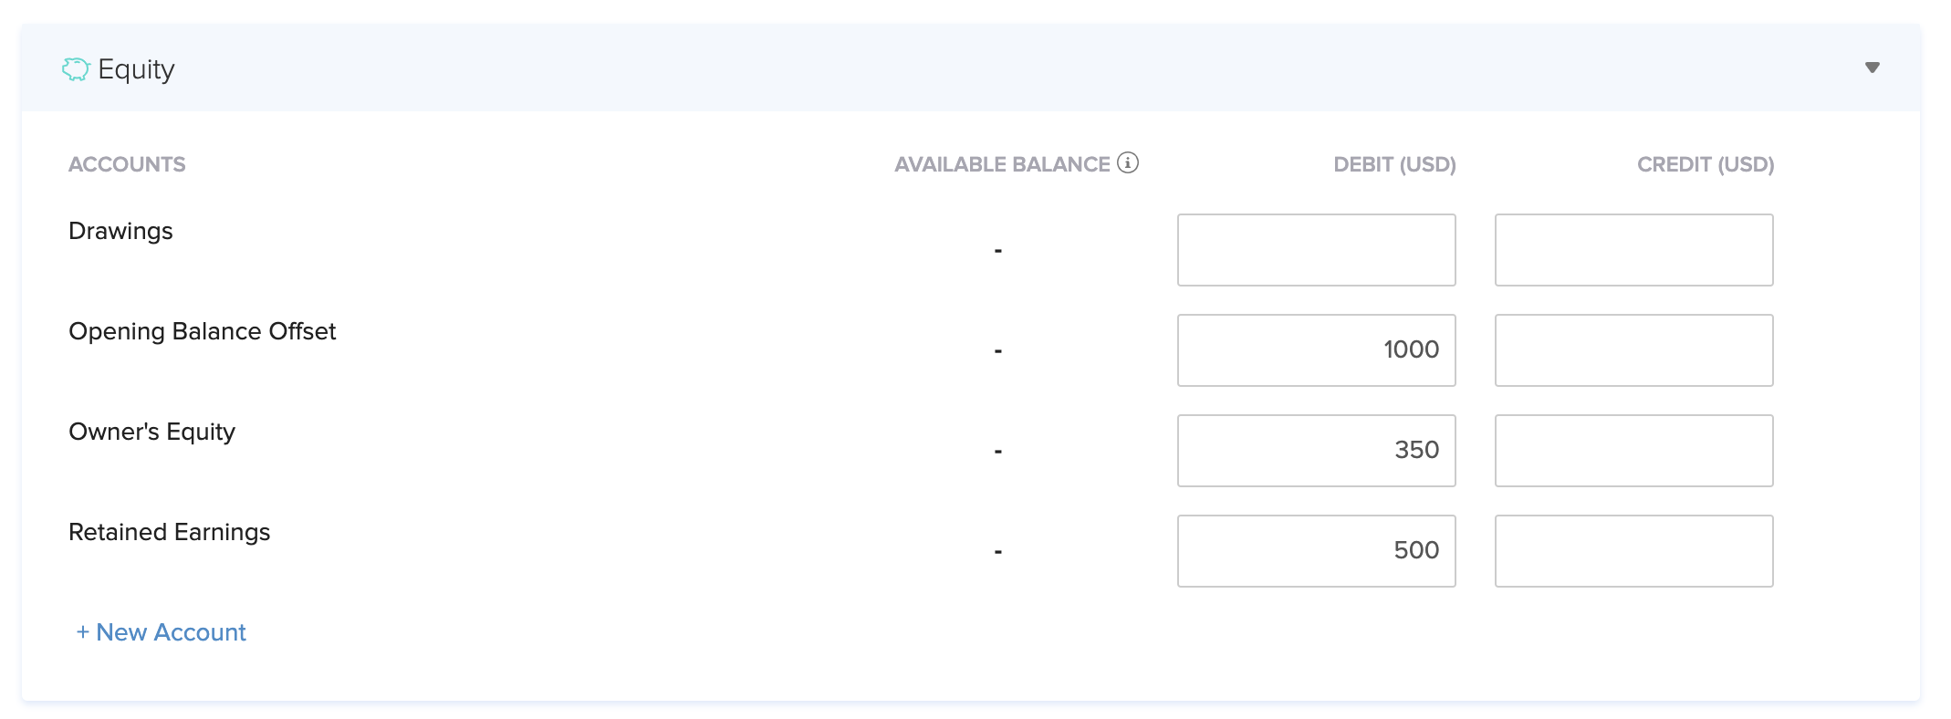Image resolution: width=1951 pixels, height=719 pixels.
Task: Select the Drawings account label
Action: coord(120,231)
